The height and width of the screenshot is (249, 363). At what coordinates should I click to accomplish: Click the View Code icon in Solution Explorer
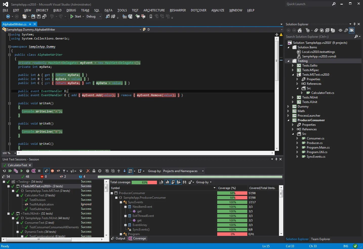click(x=340, y=30)
